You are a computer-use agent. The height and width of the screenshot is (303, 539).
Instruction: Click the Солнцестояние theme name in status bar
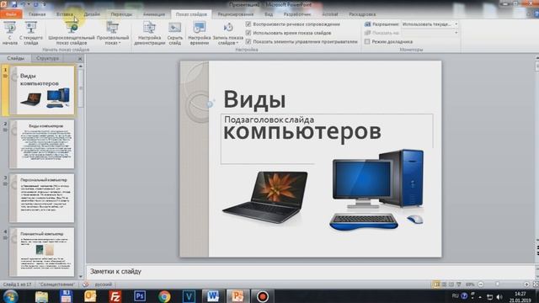tap(56, 284)
